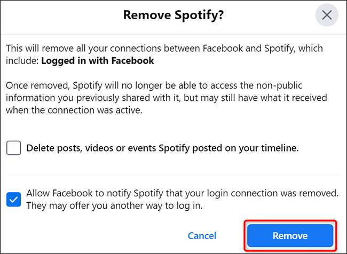Image resolution: width=347 pixels, height=254 pixels.
Task: Click the X icon in the dialog header
Action: pos(327,15)
